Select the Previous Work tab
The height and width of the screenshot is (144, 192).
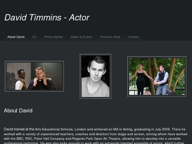click(x=110, y=37)
